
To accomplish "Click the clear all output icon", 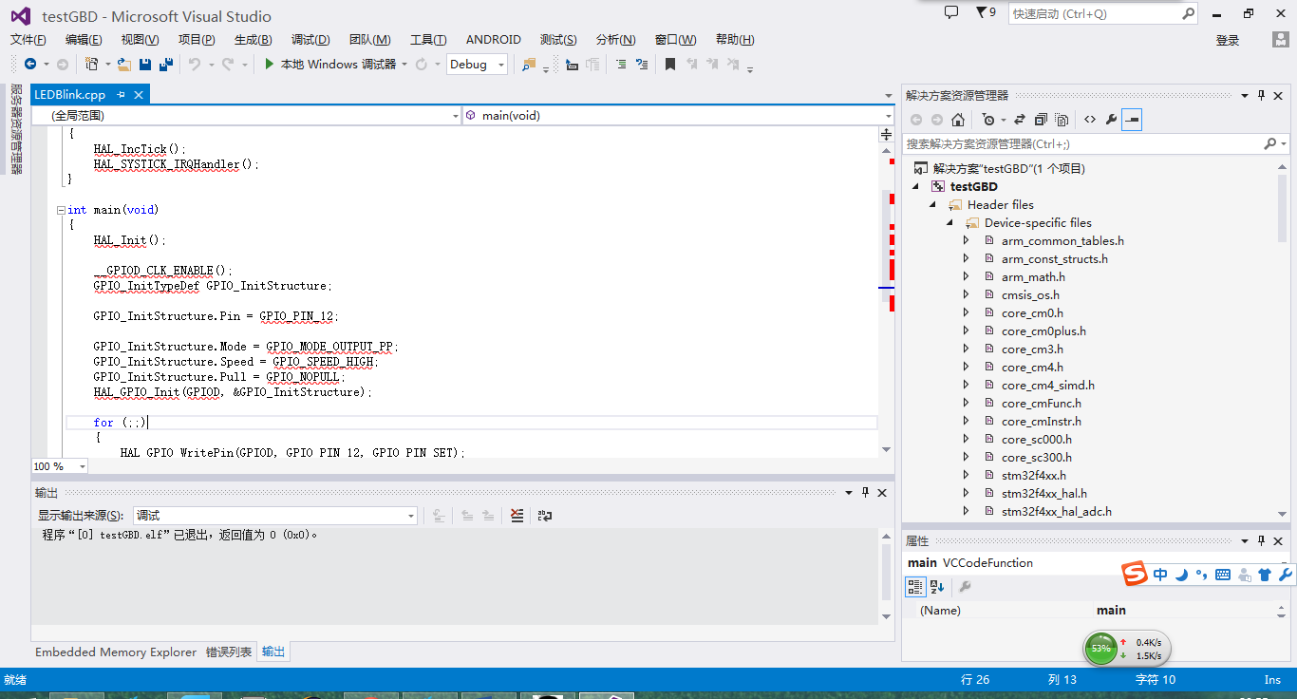I will click(517, 516).
